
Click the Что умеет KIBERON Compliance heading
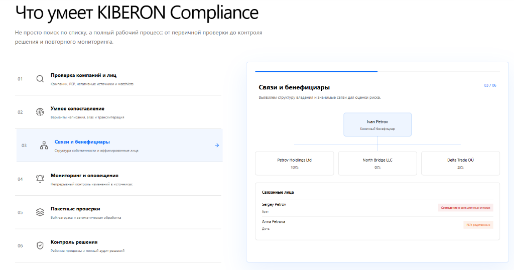pos(137,13)
